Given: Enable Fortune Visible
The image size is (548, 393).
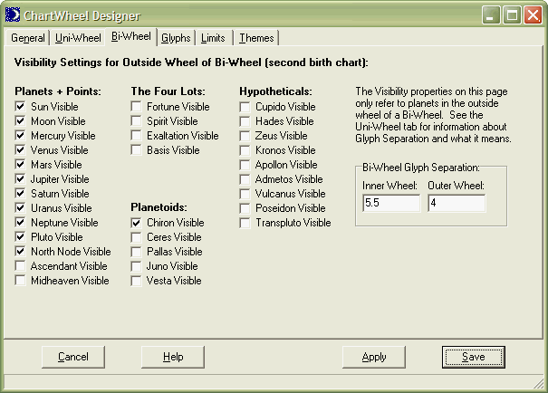Looking at the screenshot, I should pos(136,106).
